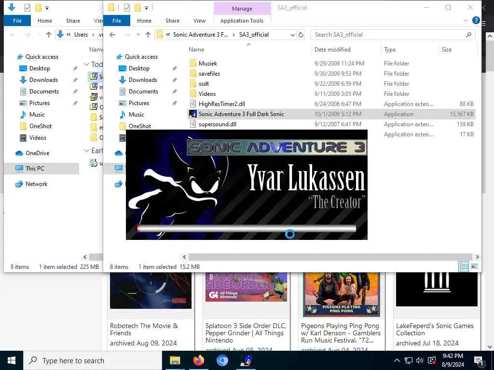Open Share tab in the back Explorer window
This screenshot has width=494, height=370.
(x=73, y=21)
